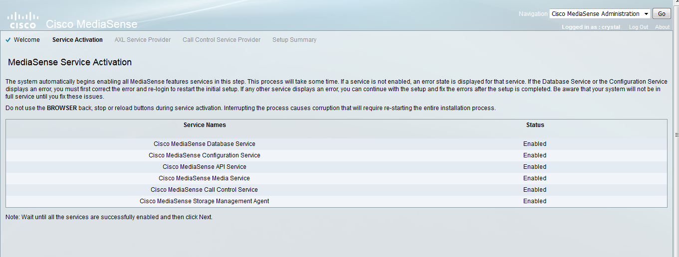The width and height of the screenshot is (679, 257).
Task: Click the Service Names column header
Action: pos(205,125)
